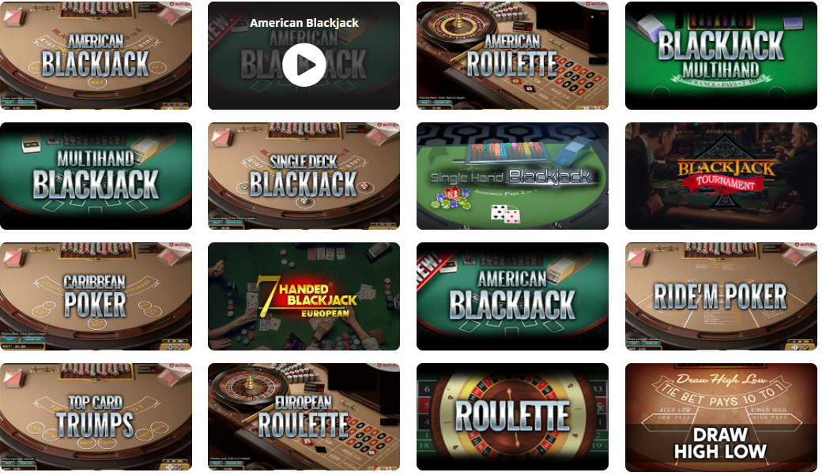Select the Draw High Low game
The height and width of the screenshot is (476, 826).
tap(721, 417)
